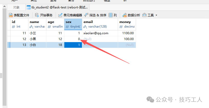
Task: Click the 列 columns grid icon
Action: coord(111,15)
